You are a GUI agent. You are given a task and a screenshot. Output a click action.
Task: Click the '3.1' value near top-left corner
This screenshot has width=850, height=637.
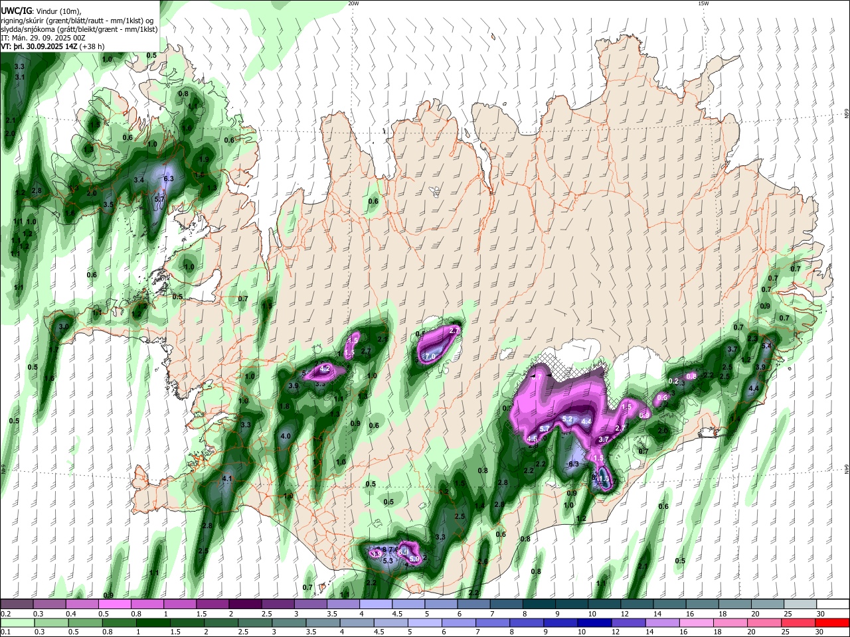19,77
